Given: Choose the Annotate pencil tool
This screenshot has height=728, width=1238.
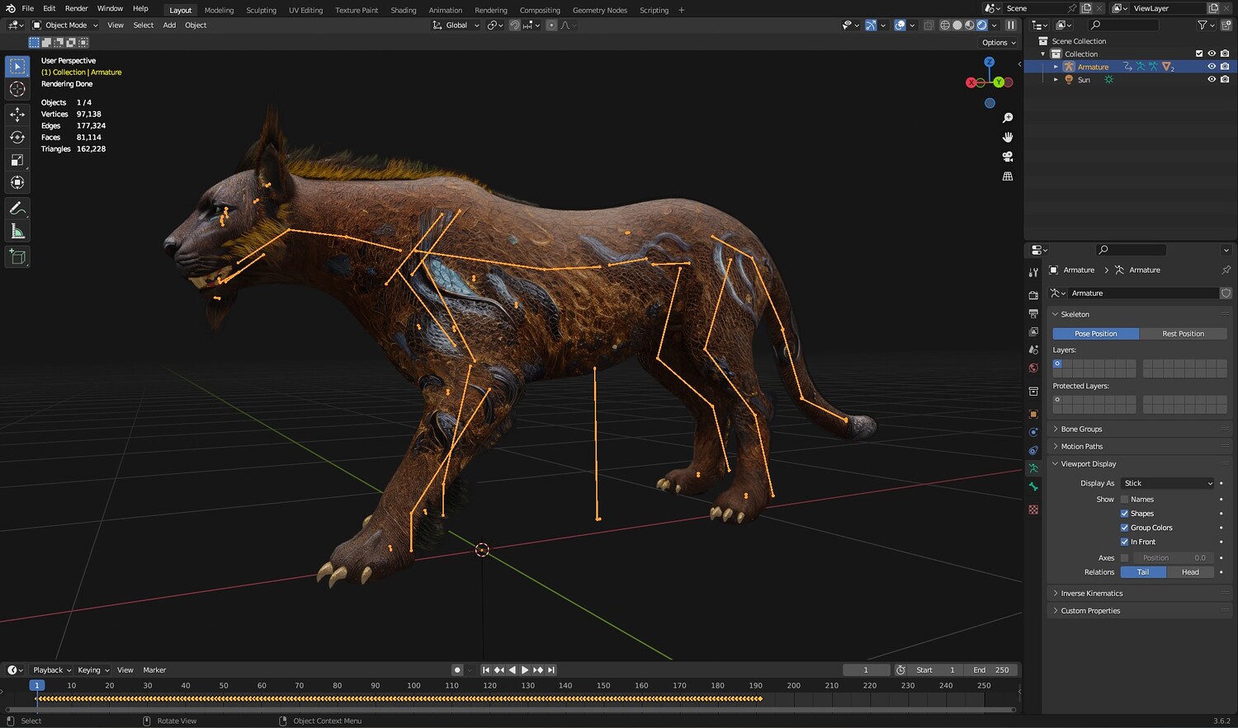Looking at the screenshot, I should pos(17,209).
